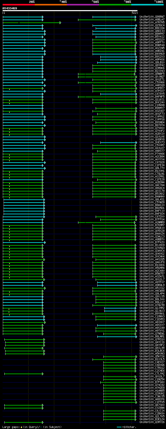
Task: Click the green ~80% identity legend bar
Action: (x=115, y=4)
